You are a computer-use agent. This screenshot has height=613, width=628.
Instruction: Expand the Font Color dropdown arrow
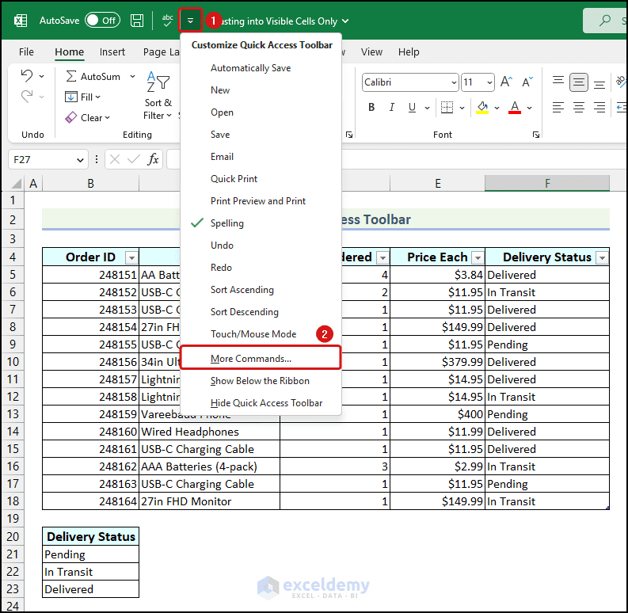point(530,108)
